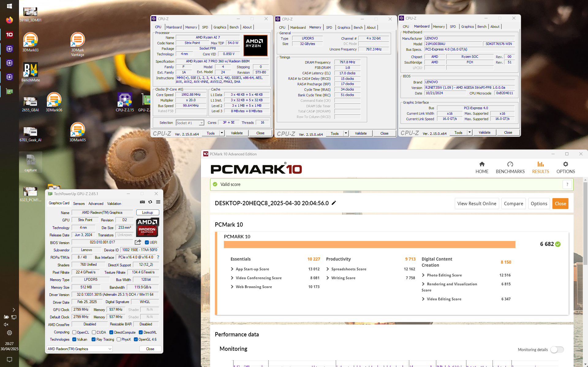Image resolution: width=588 pixels, height=367 pixels.
Task: Open the 3DMark Vantage desktop shortcut
Action: coord(77,44)
